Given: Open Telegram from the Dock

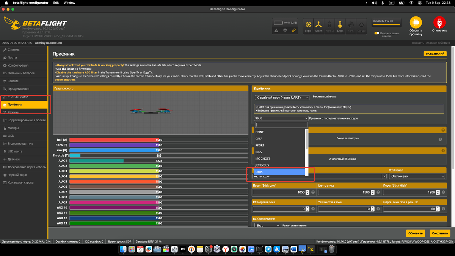Looking at the screenshot, I should [x=268, y=249].
